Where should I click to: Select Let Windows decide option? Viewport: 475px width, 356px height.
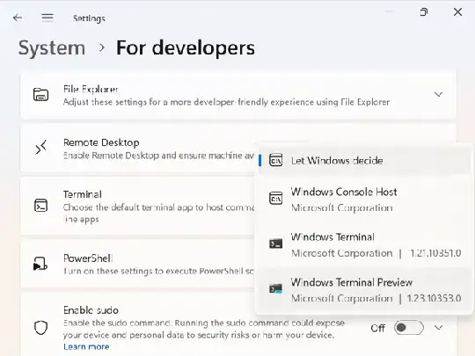pos(363,161)
